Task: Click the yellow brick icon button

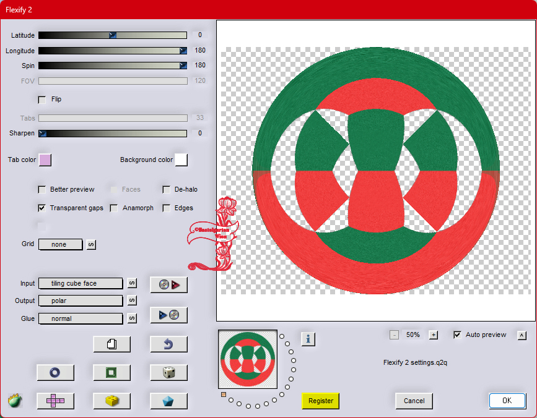Action: [x=111, y=401]
